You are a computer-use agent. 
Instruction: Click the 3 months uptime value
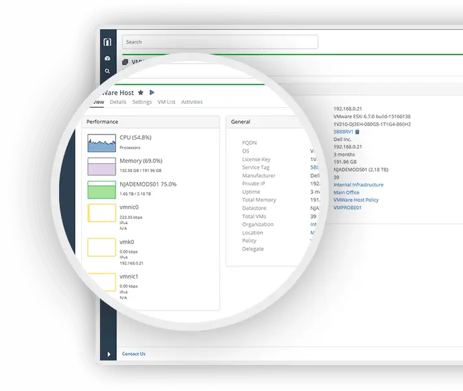click(344, 155)
